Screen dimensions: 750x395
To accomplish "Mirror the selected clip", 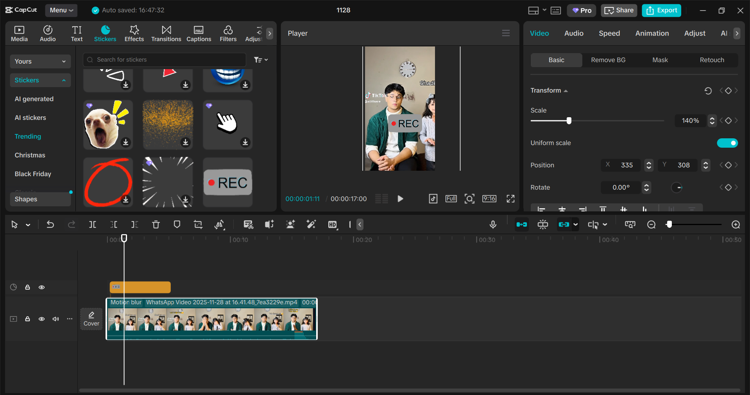I will click(220, 225).
